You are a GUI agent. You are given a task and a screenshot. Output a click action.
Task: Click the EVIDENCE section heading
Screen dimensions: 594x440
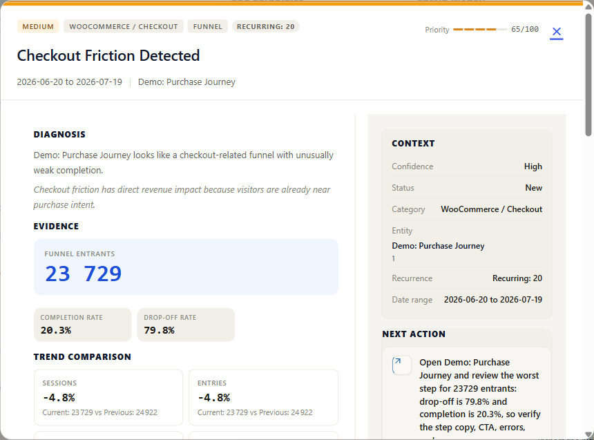click(x=56, y=227)
